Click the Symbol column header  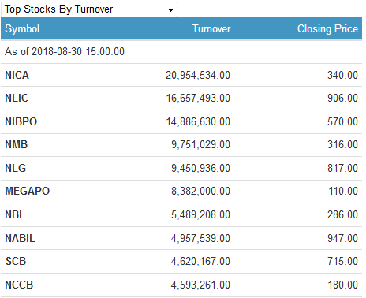click(22, 28)
